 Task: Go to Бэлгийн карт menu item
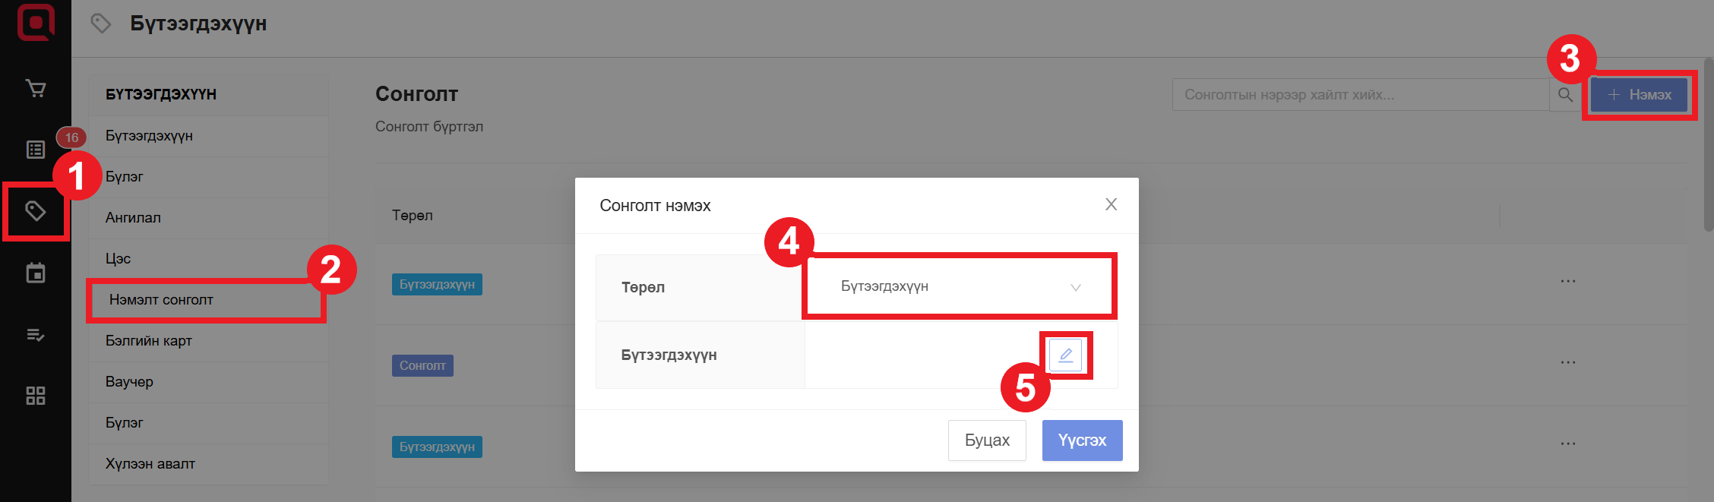149,341
